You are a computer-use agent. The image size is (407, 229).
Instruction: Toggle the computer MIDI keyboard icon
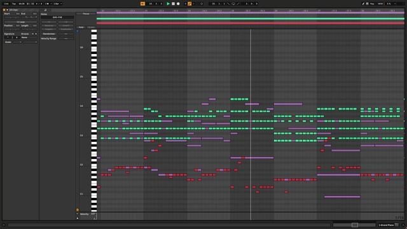coord(368,4)
